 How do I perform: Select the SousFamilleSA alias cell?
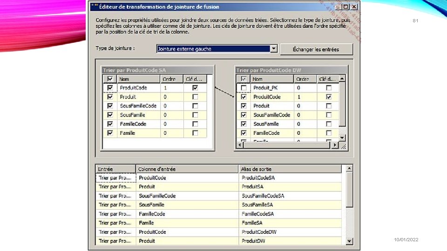[x=290, y=205]
